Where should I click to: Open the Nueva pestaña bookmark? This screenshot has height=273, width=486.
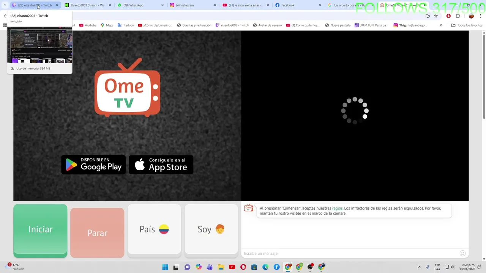pos(338,25)
